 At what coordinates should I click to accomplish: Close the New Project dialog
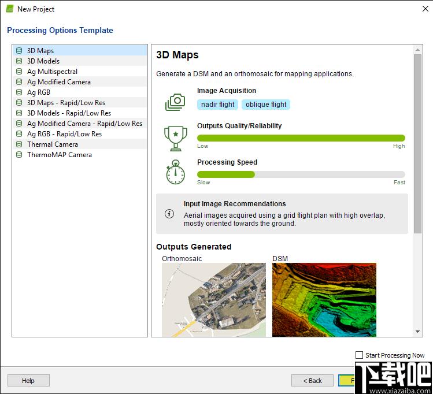[425, 9]
